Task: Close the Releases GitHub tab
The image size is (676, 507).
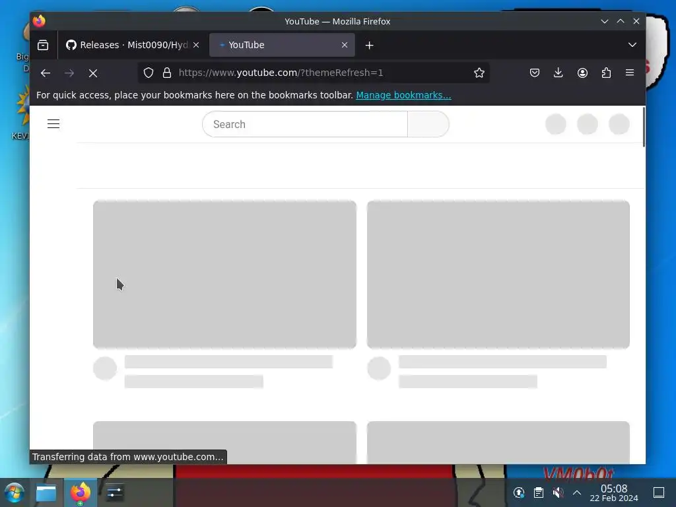Action: tap(196, 45)
